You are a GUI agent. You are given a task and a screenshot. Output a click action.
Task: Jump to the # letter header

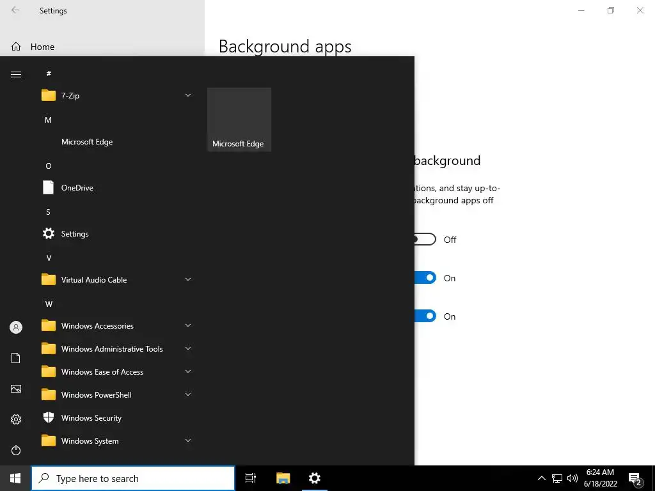click(x=49, y=74)
